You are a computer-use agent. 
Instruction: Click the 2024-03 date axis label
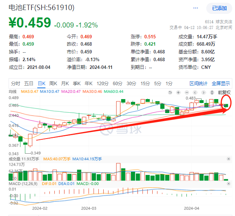89,208
